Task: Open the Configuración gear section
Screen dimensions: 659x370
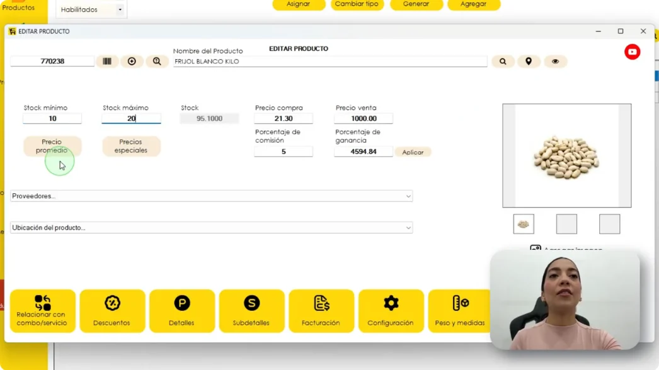Action: click(391, 311)
